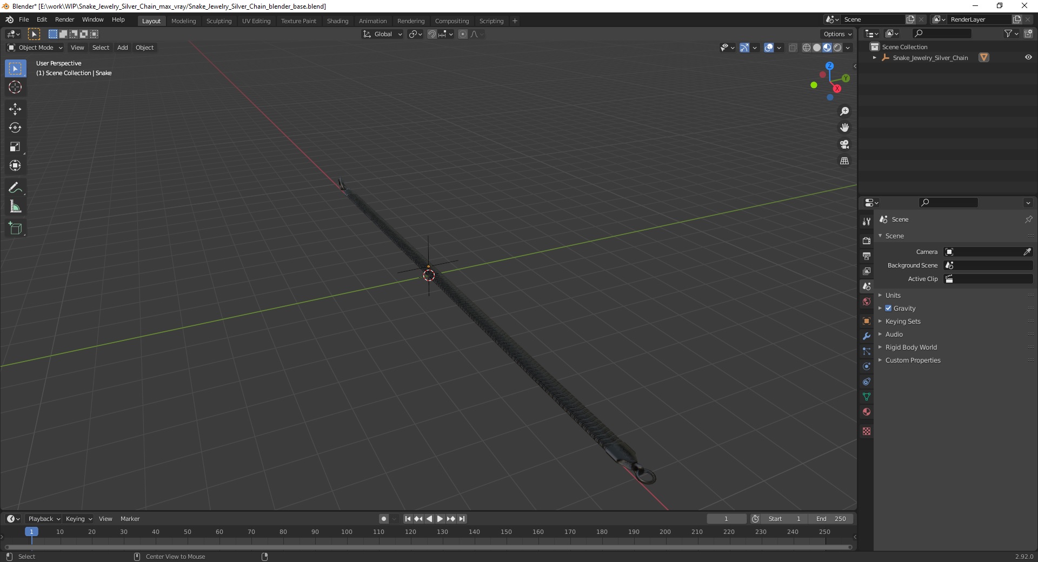Open the Render properties tab
This screenshot has height=562, width=1038.
(x=867, y=240)
